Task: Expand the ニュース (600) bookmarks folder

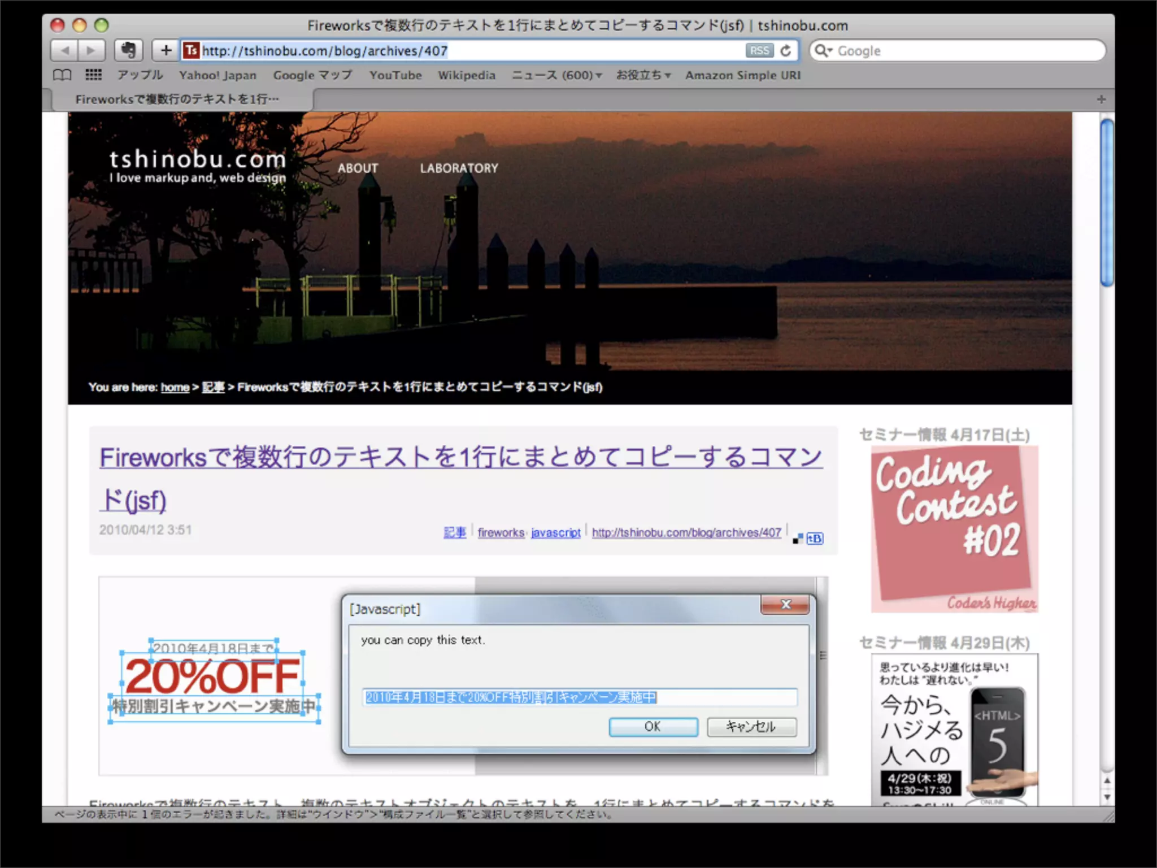Action: pyautogui.click(x=556, y=75)
